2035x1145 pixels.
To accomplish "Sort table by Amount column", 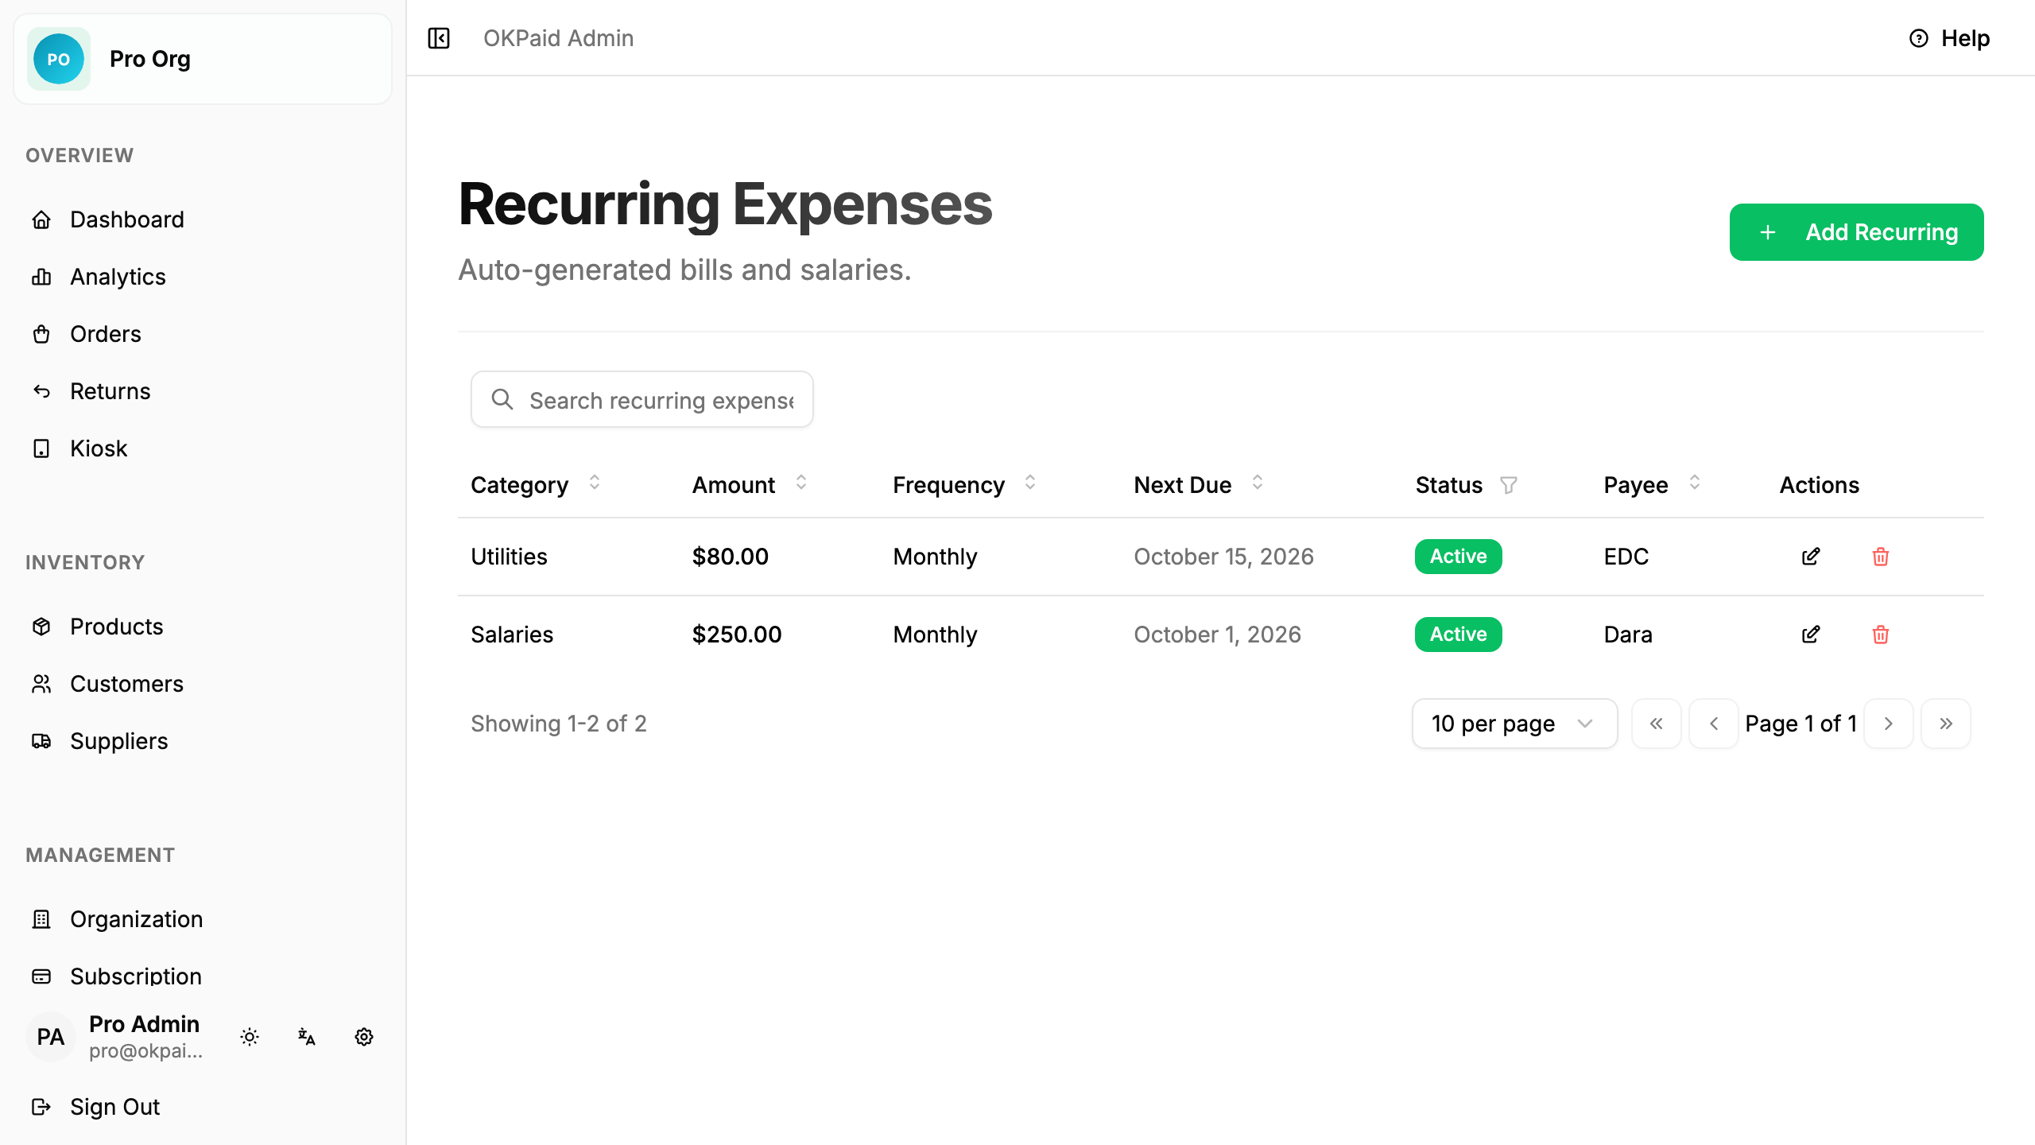I will coord(801,483).
